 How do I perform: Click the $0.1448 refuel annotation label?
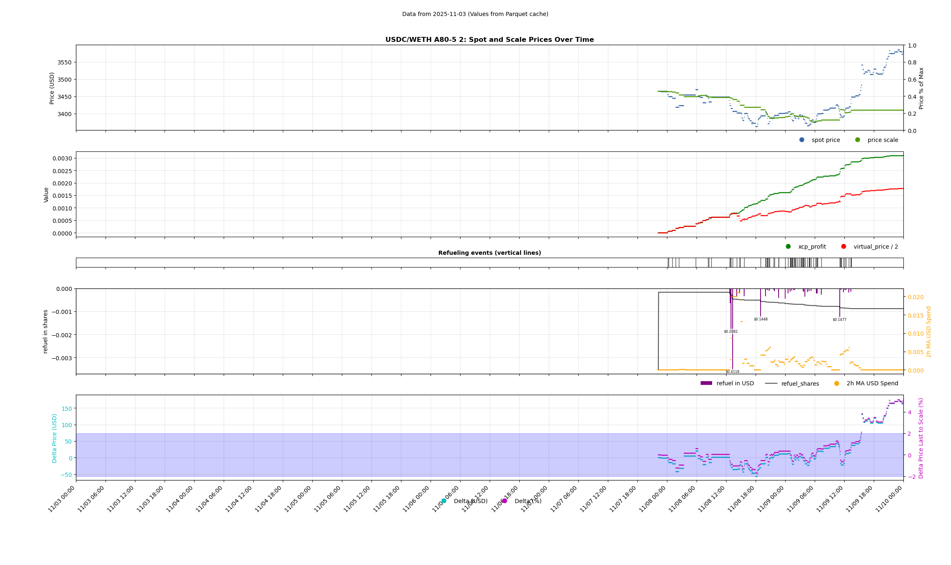click(x=761, y=319)
